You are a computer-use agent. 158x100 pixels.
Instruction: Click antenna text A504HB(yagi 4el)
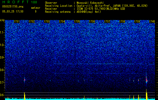[89, 12]
